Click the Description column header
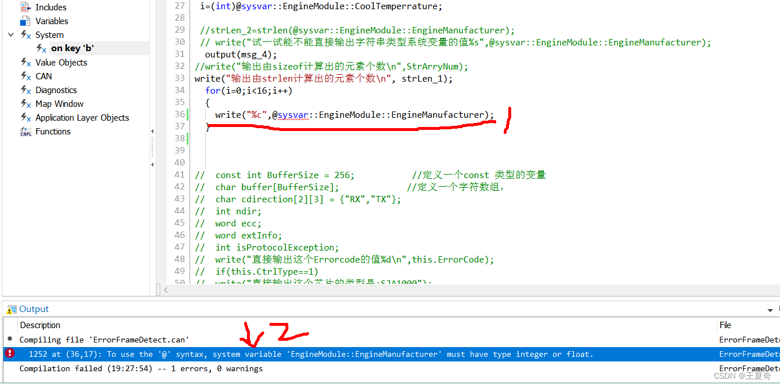 point(40,325)
